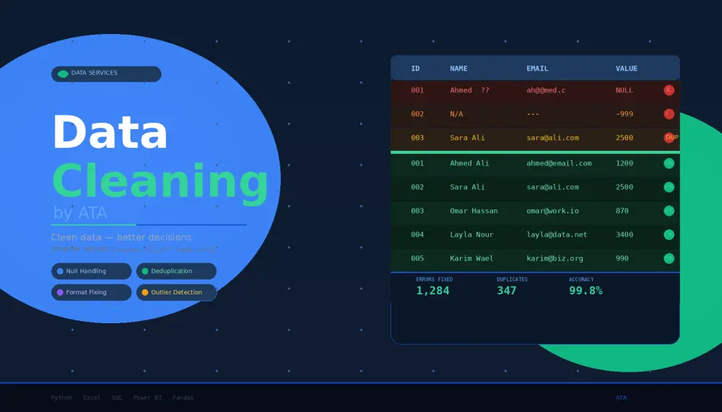
Task: Select the N/A name cell
Action: (456, 114)
